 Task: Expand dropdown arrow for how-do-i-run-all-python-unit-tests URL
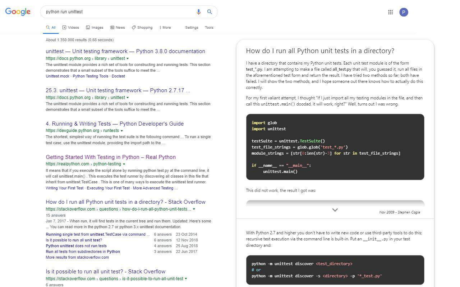click(x=194, y=209)
